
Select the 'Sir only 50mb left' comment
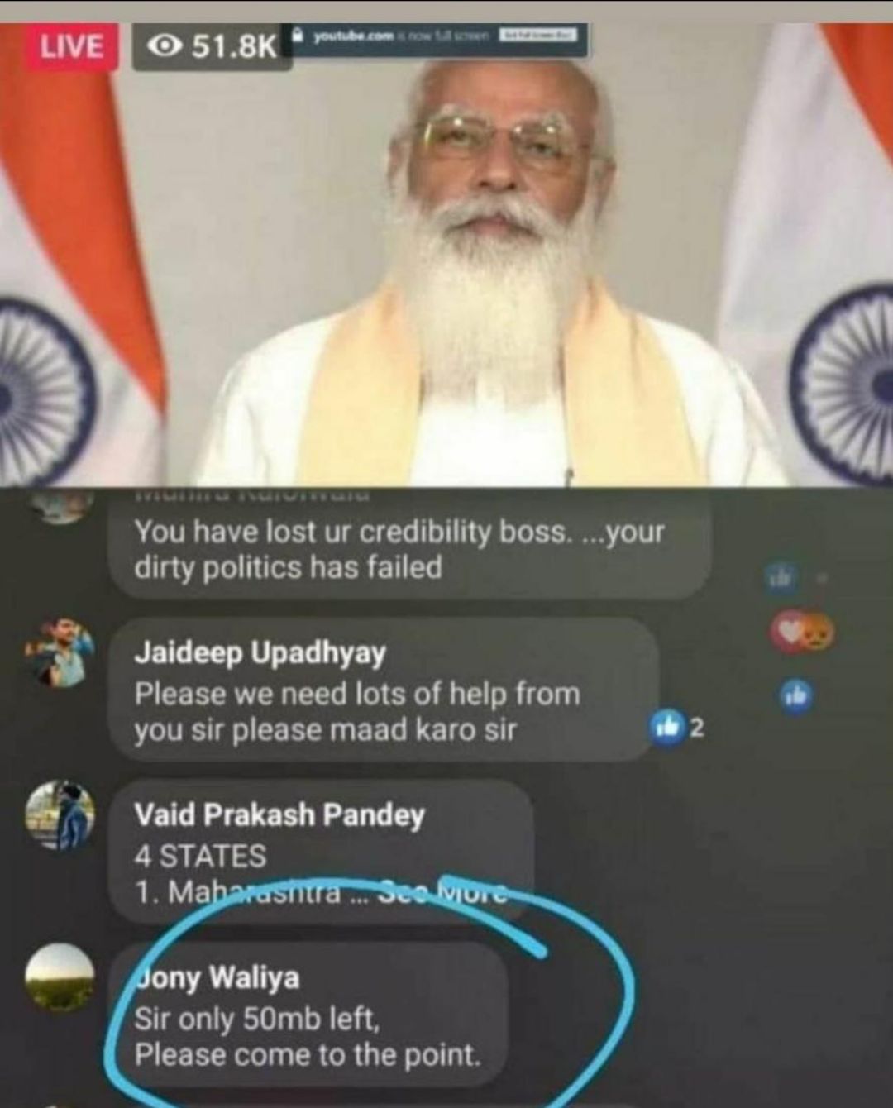308,1015
